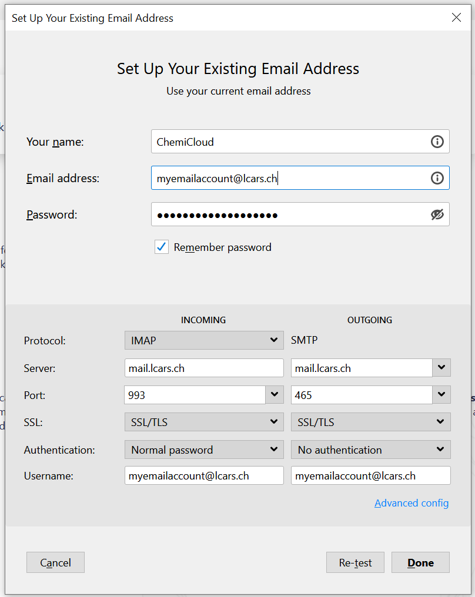
Task: Click the info icon beside Email address
Action: point(437,178)
